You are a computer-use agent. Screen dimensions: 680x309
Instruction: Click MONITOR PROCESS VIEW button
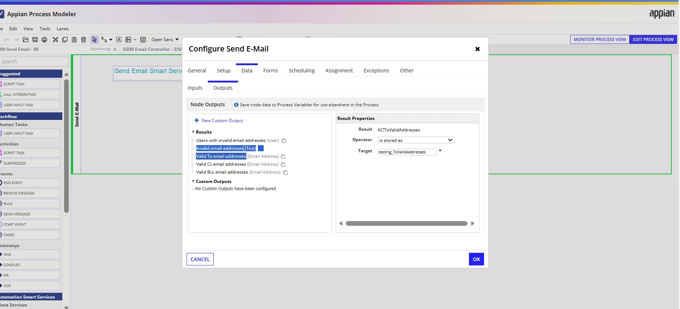pyautogui.click(x=600, y=40)
